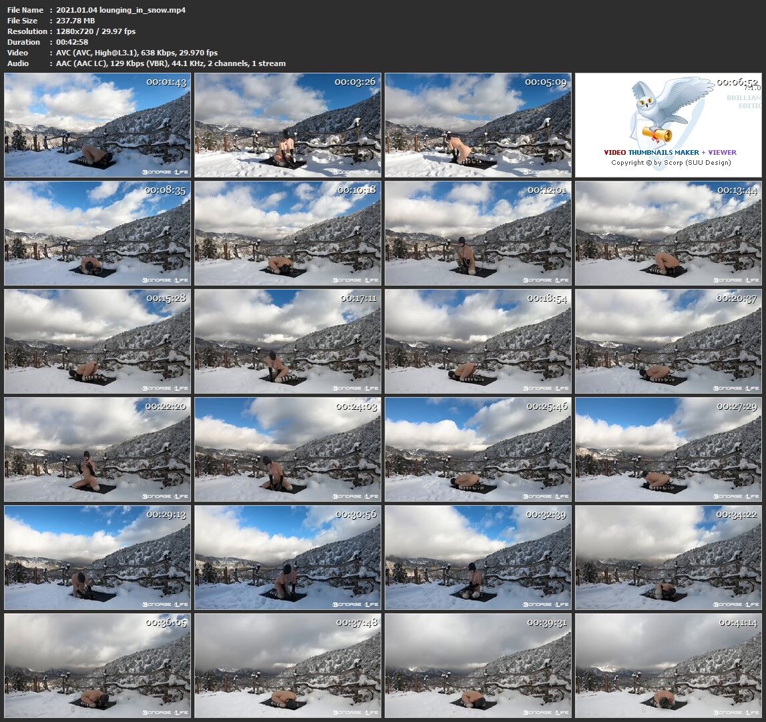The image size is (766, 722).
Task: Click the thumbnail at 00:27:29
Action: (x=668, y=449)
